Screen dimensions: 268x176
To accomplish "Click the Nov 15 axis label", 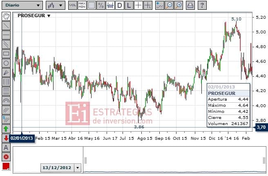I will pyautogui.click(x=198, y=139).
